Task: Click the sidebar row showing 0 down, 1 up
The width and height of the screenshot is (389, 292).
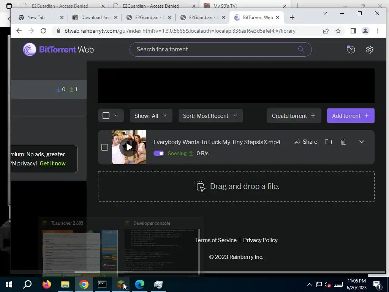Action: tap(49, 89)
